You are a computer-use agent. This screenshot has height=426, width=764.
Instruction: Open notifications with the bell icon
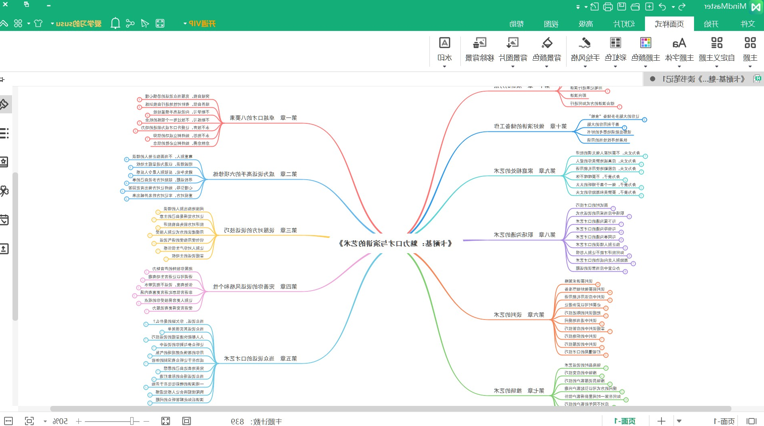click(x=115, y=23)
